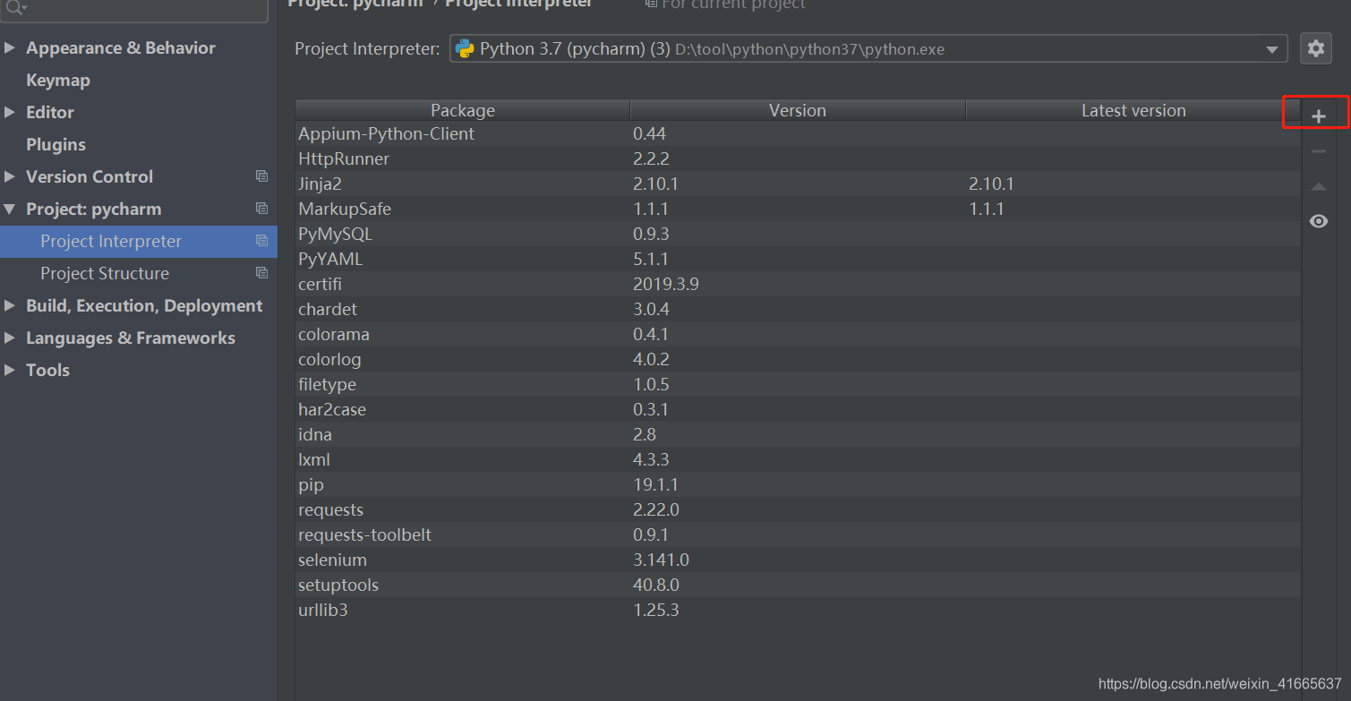Click copy icon beside Version Control
The image size is (1351, 701).
[261, 176]
